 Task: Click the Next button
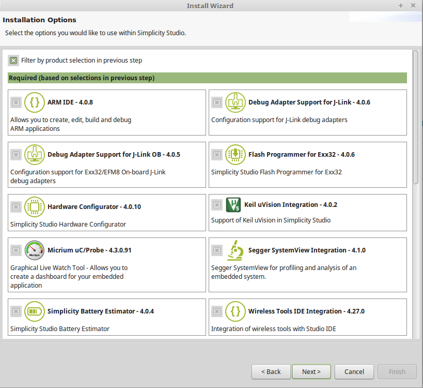[311, 371]
